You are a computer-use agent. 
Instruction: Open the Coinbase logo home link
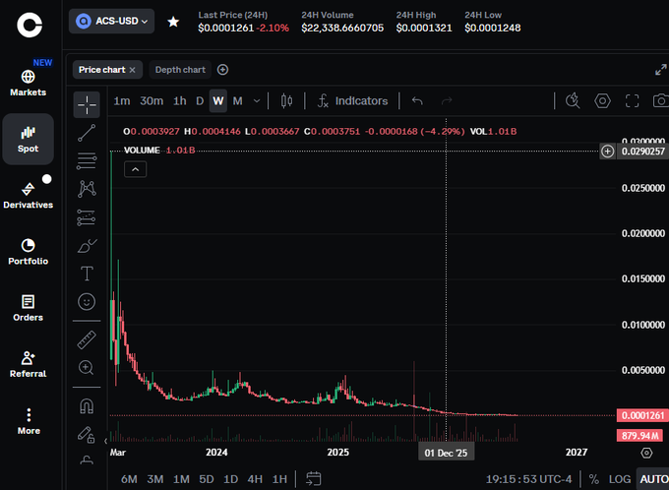[x=29, y=25]
